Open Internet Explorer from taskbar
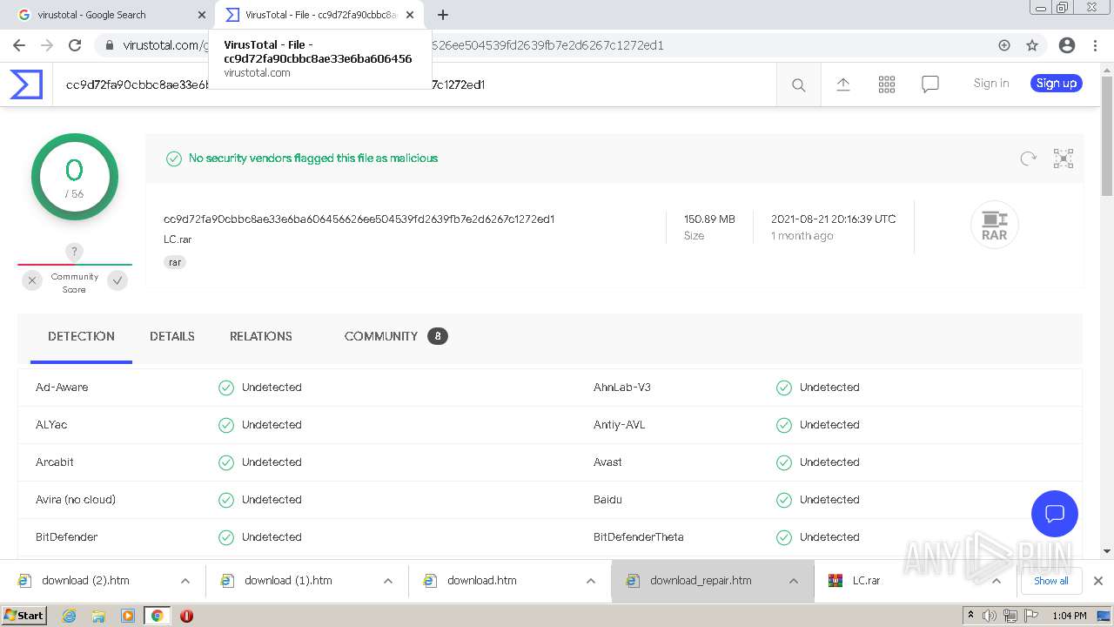The image size is (1114, 627). [69, 616]
